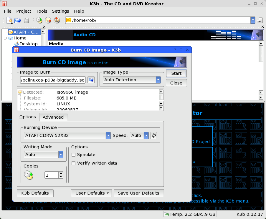Viewport: 266px width, 219px height.
Task: Click the refresh speeds icon beside Speed
Action: 154,135
